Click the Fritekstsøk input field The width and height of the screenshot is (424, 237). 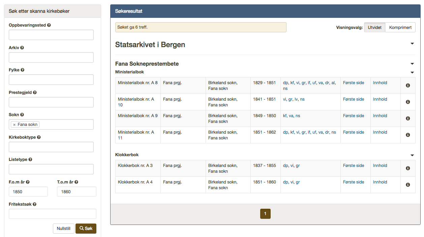tap(53, 214)
